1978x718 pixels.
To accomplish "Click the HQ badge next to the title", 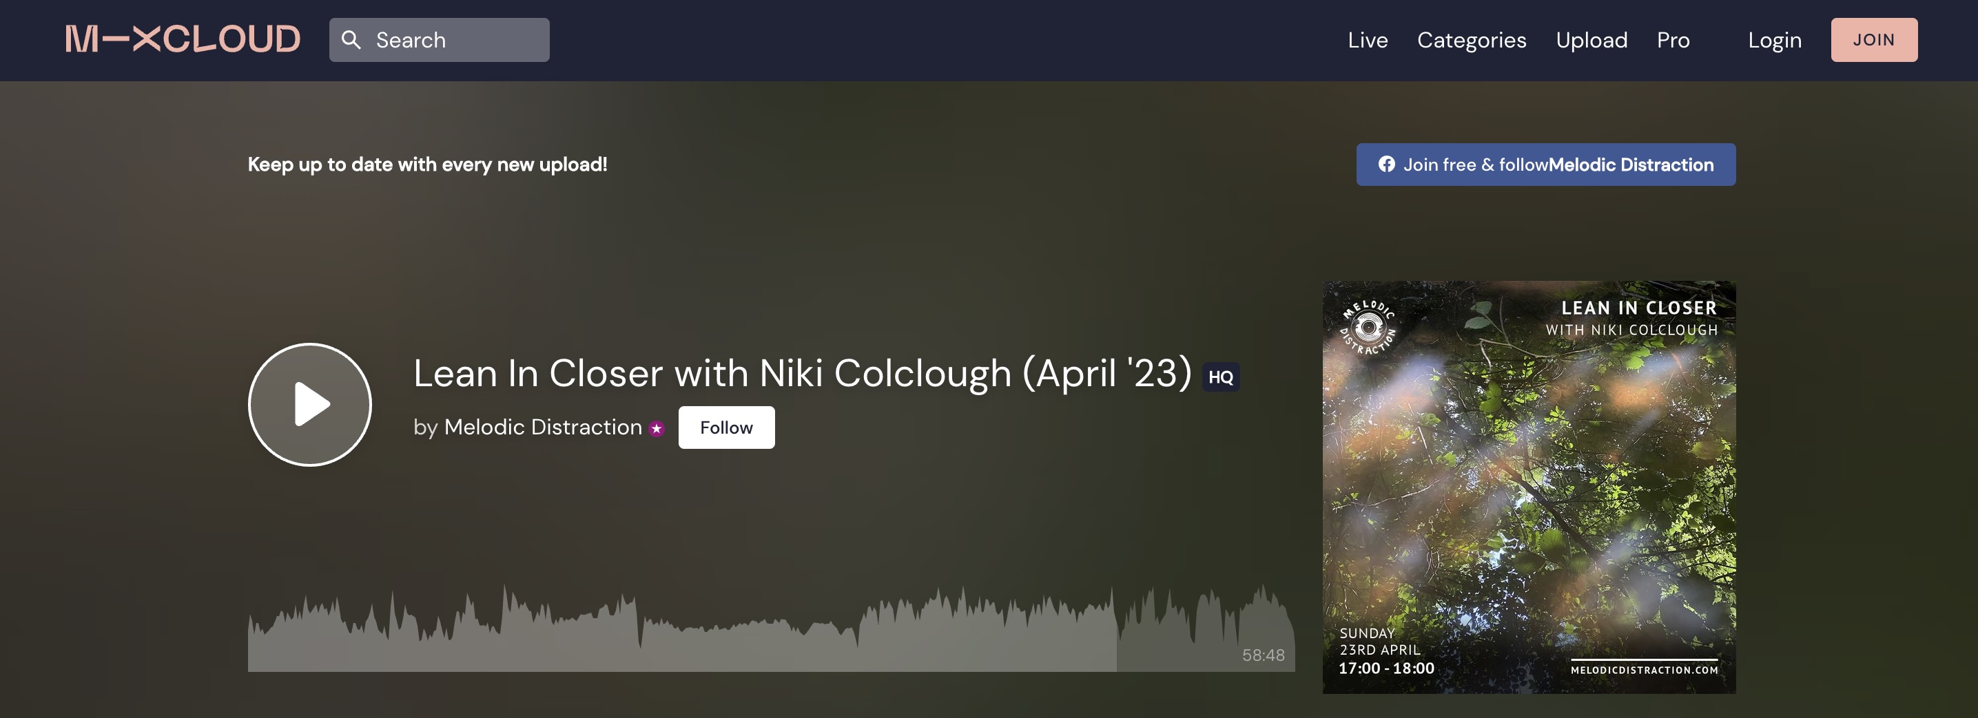I will tap(1221, 377).
